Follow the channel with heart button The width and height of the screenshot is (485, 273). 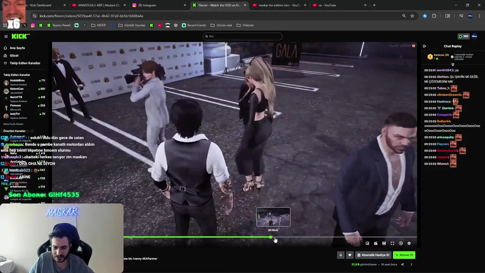[x=350, y=255]
